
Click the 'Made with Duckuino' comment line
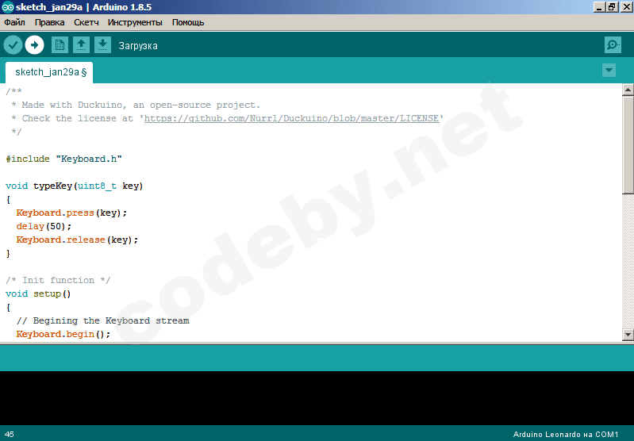tap(136, 105)
